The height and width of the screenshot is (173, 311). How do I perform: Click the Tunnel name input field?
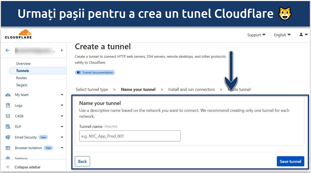point(130,136)
